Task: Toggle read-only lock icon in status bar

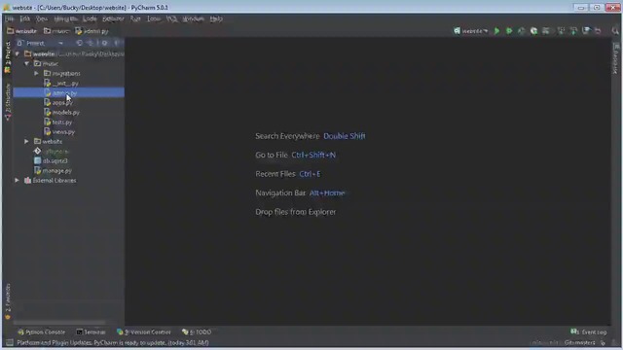Action: (x=604, y=342)
